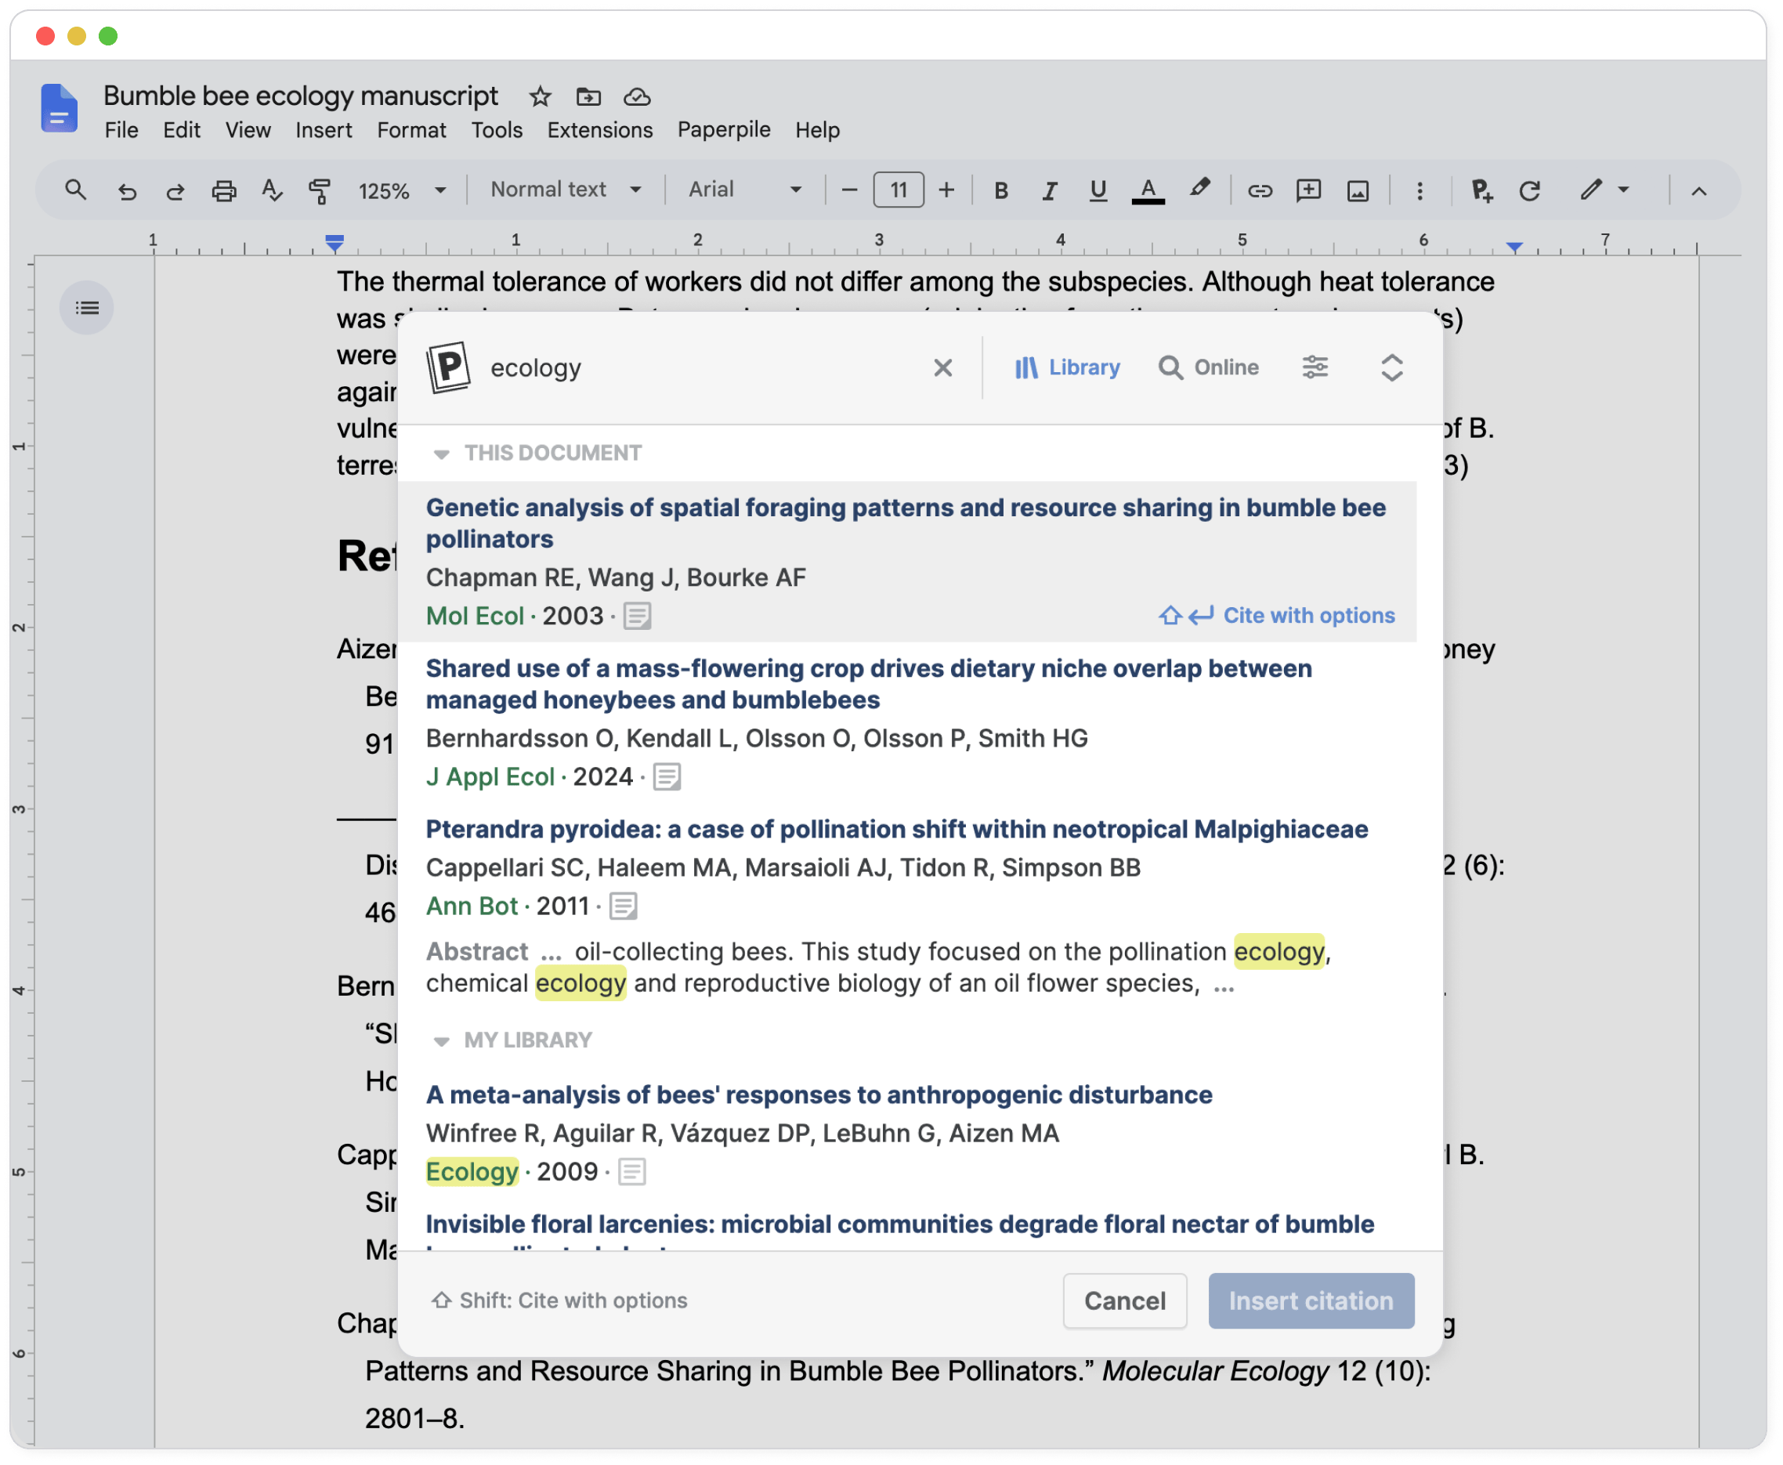The width and height of the screenshot is (1783, 1465).
Task: Clear the 'ecology' search query
Action: click(943, 368)
